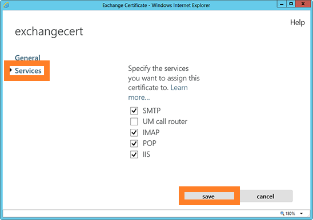313x220 pixels.
Task: Minimize the Exchange Certificate window
Action: tap(282, 4)
